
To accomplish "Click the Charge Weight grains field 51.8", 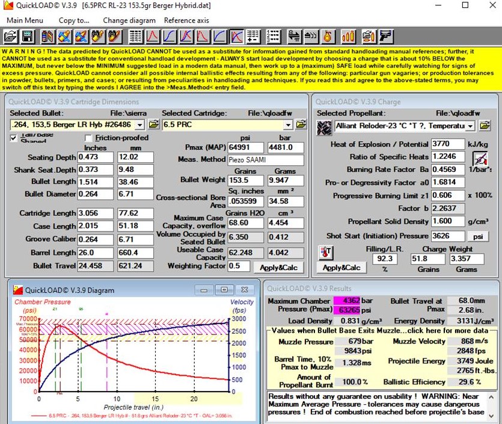I will 427,259.
